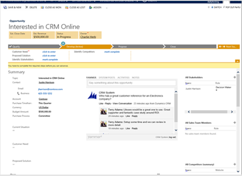The width and height of the screenshot is (242, 176).
Task: Select the Close stage
Action: (190, 47)
